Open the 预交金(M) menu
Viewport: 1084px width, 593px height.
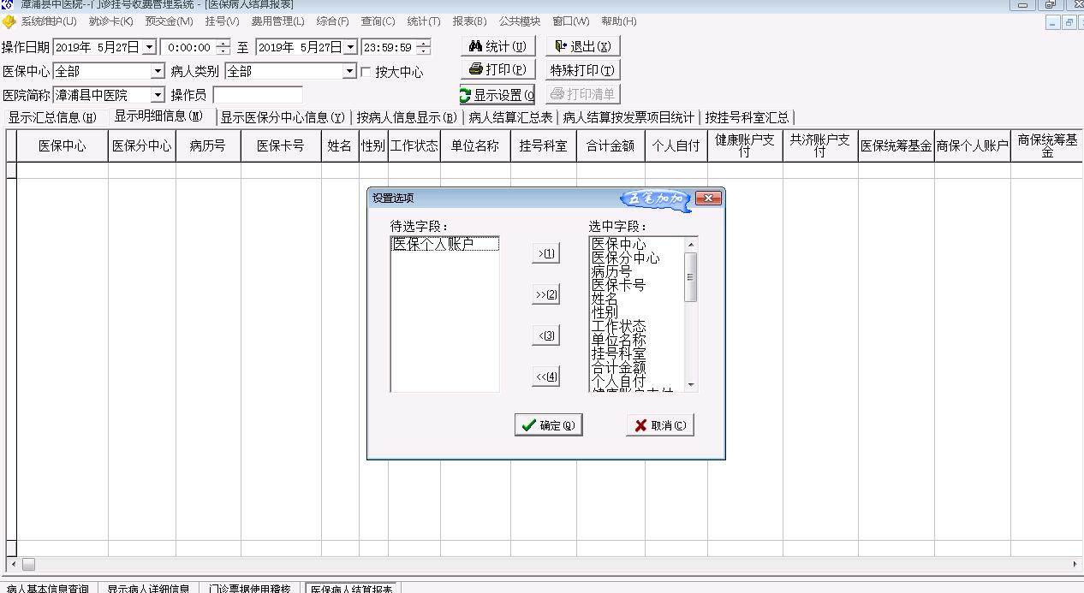coord(169,21)
